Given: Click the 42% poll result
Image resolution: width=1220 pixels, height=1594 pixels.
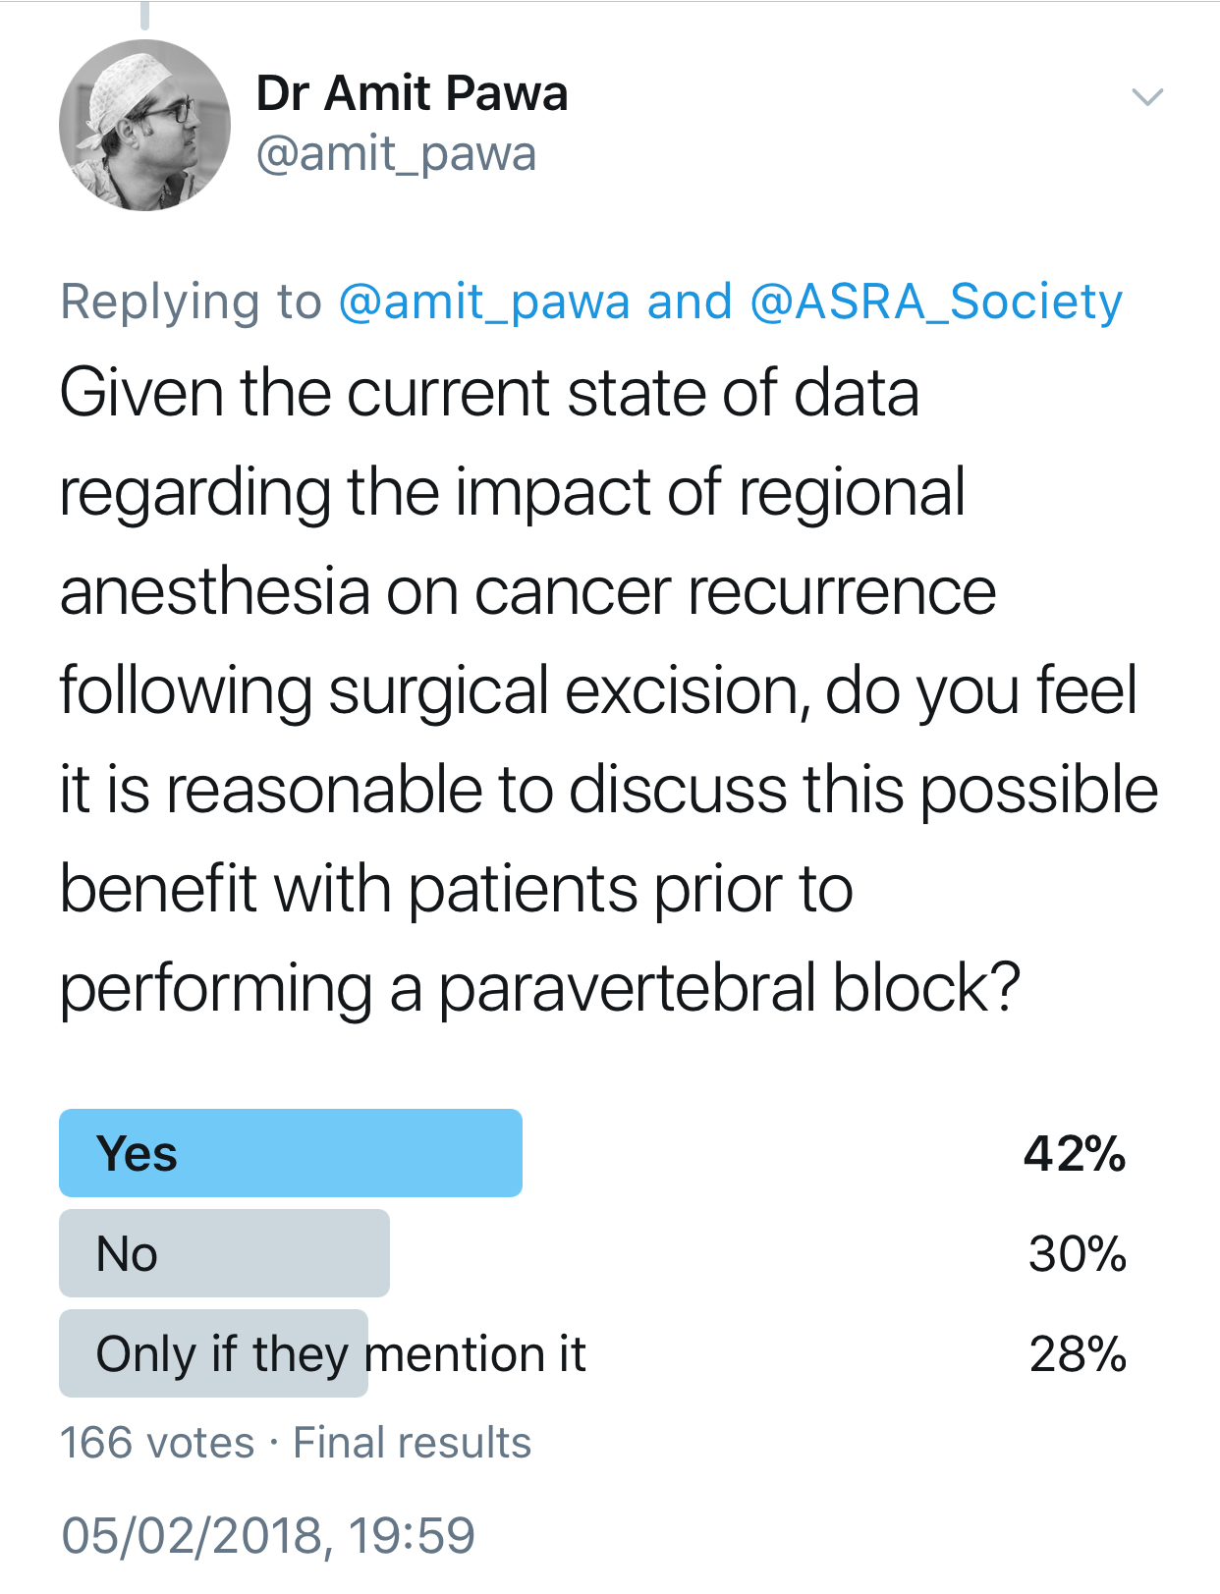Looking at the screenshot, I should [1075, 1153].
